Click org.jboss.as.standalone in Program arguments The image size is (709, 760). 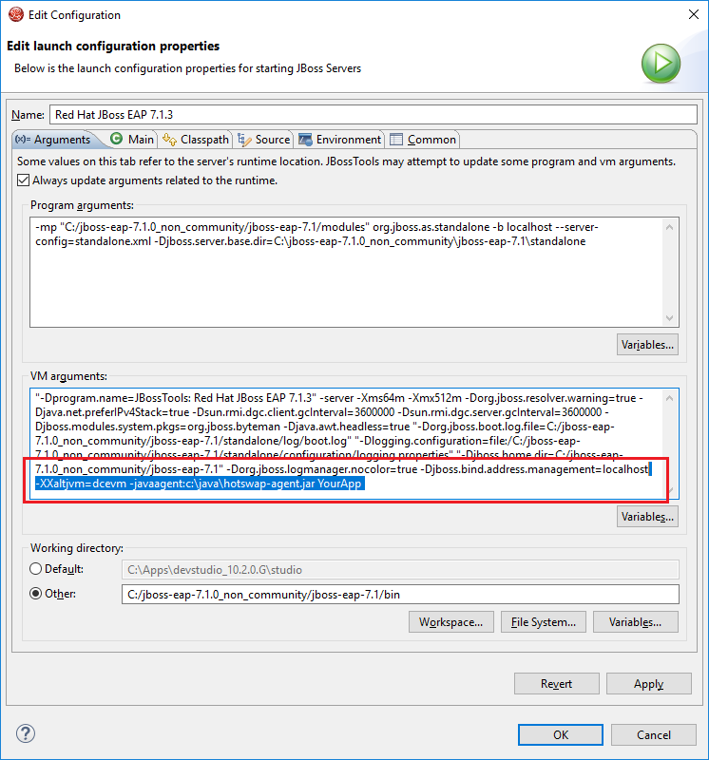431,227
